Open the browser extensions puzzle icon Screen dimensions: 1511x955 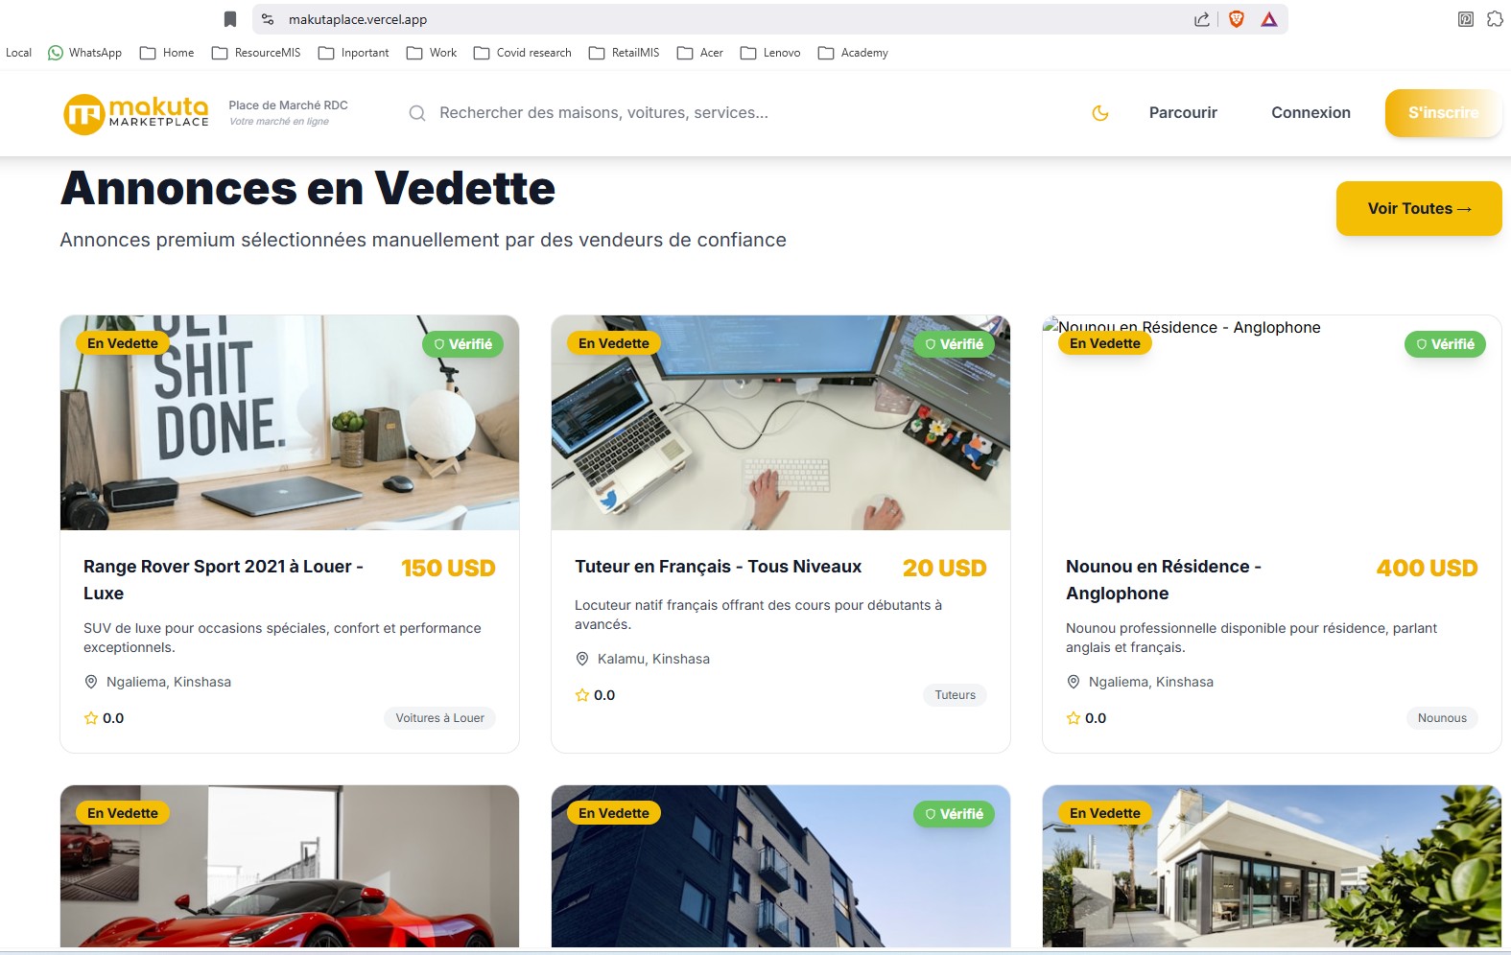(x=1495, y=19)
